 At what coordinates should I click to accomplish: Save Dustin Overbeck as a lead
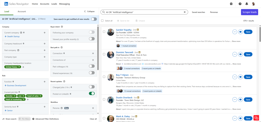(248, 100)
